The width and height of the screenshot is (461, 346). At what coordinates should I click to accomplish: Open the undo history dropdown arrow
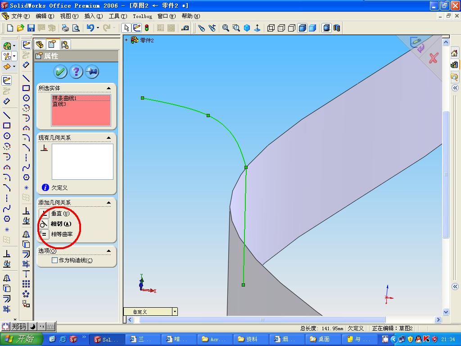pos(98,28)
